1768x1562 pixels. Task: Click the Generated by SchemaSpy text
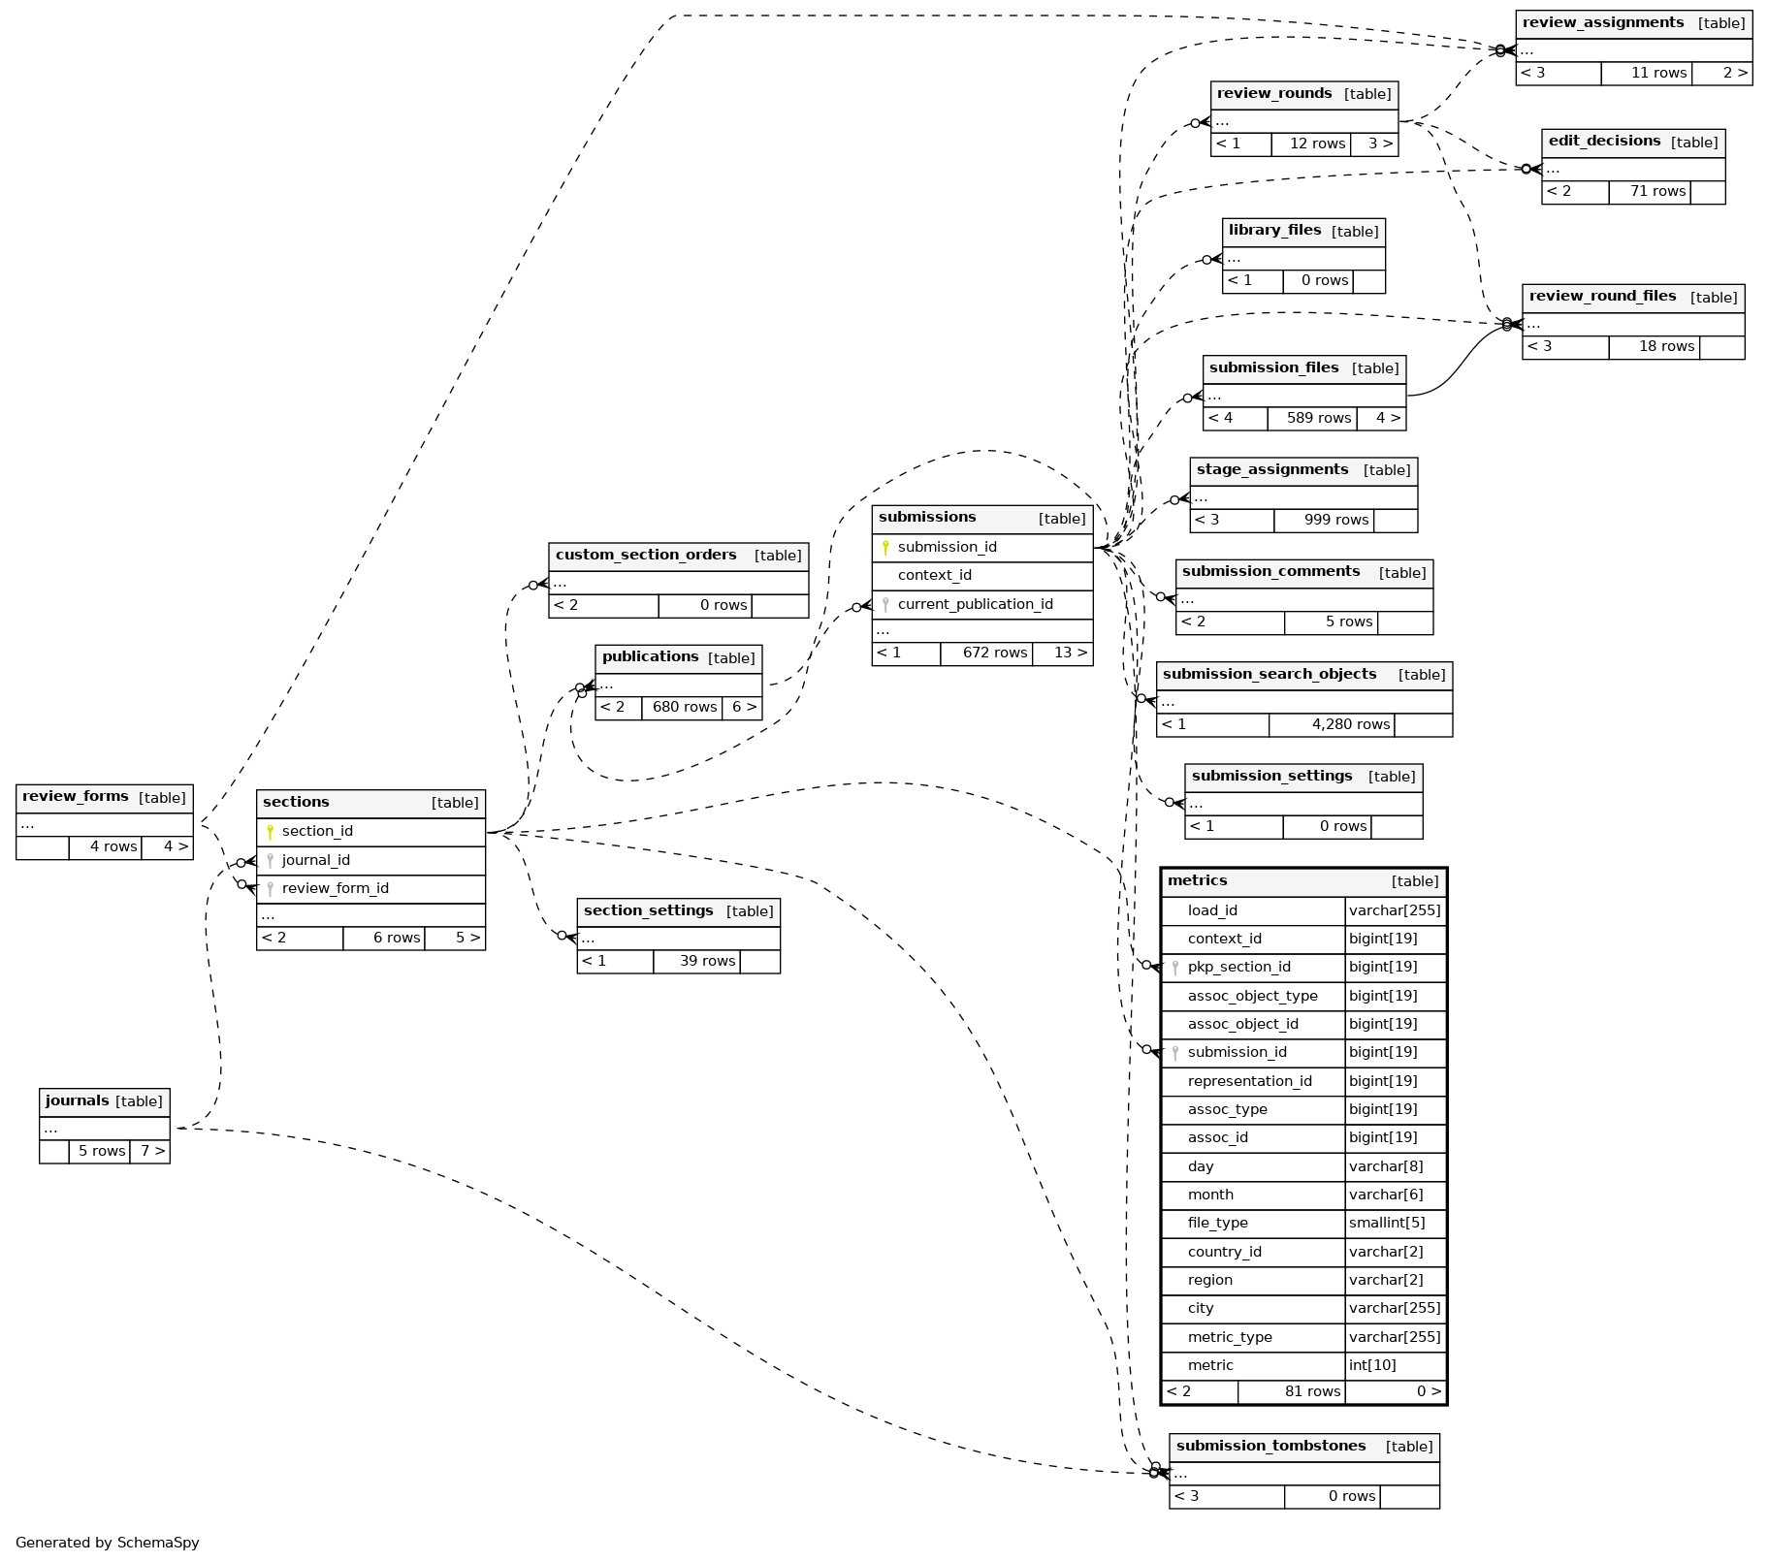point(108,1543)
